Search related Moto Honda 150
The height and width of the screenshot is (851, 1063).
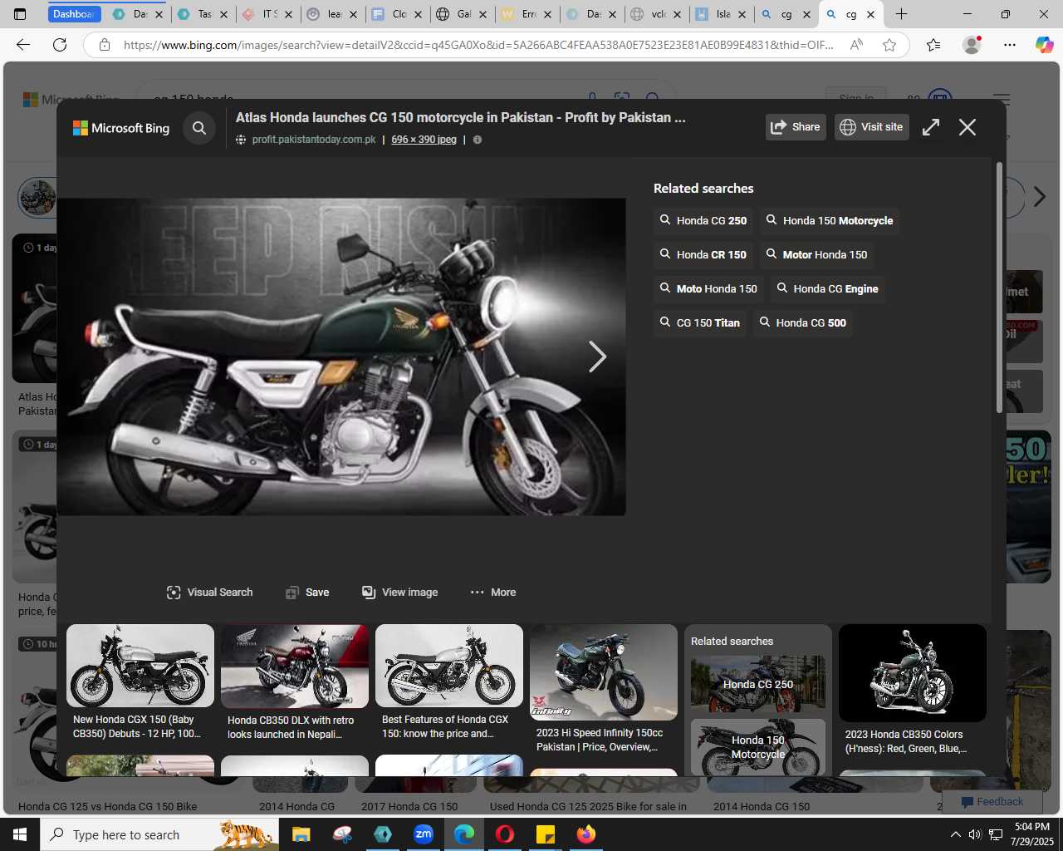tap(708, 288)
